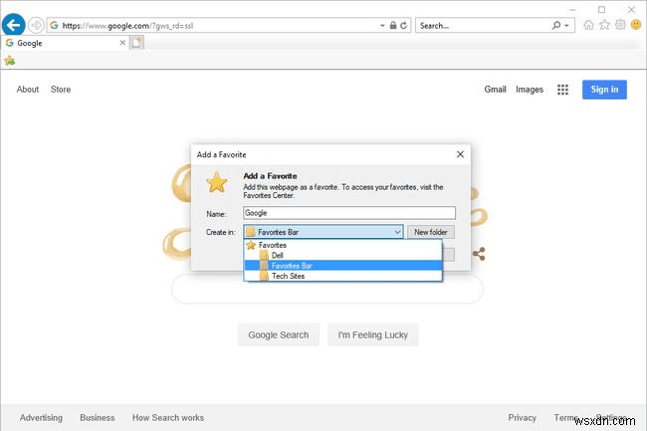This screenshot has height=431, width=647.
Task: Click the Sign in button
Action: tap(604, 90)
